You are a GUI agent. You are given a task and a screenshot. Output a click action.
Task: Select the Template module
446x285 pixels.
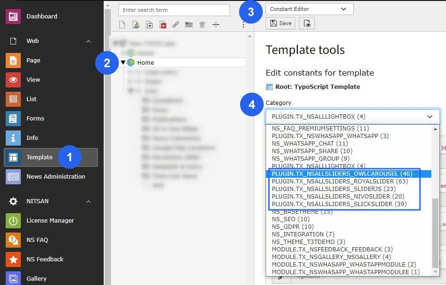click(51, 157)
